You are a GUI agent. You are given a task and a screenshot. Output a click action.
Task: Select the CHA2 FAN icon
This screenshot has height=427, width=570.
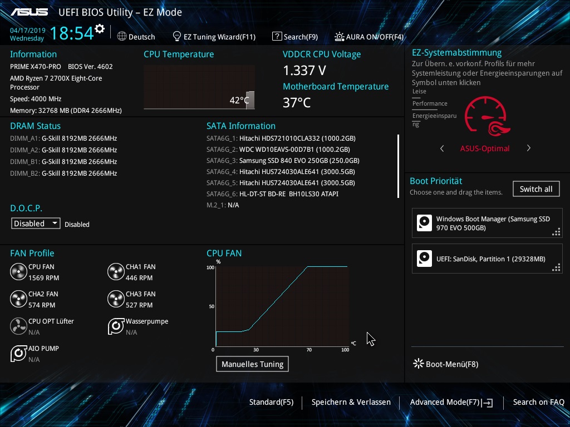coord(18,299)
